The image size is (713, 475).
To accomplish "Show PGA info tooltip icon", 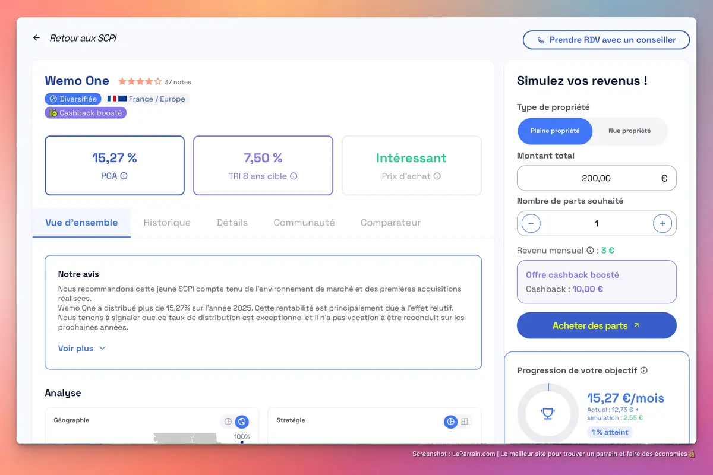I will click(x=124, y=176).
